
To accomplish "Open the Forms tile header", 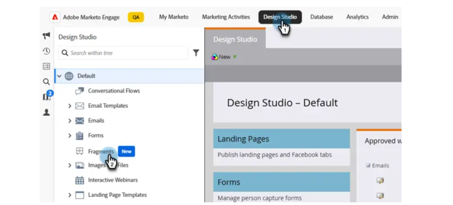I will [281, 182].
